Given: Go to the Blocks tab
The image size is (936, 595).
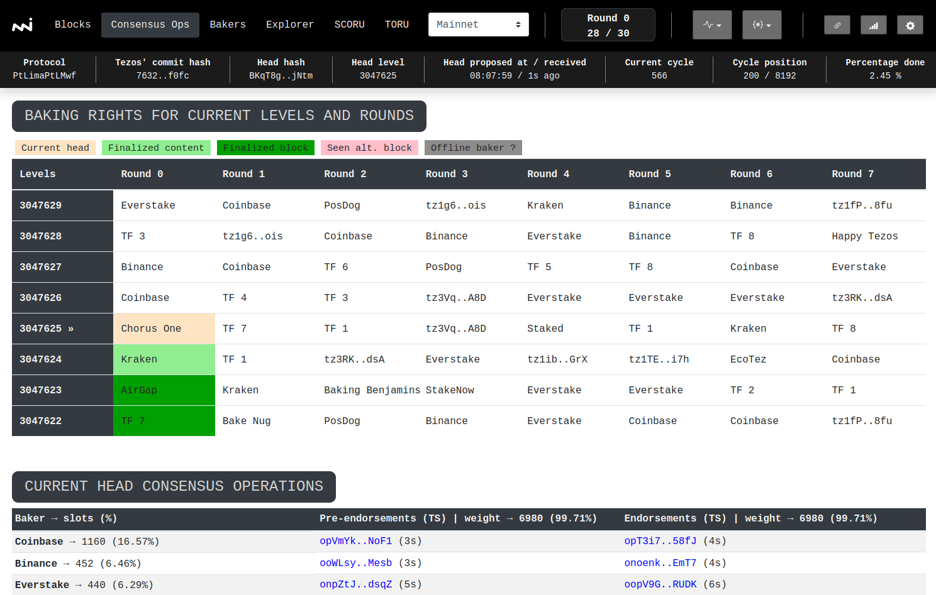Looking at the screenshot, I should point(72,25).
